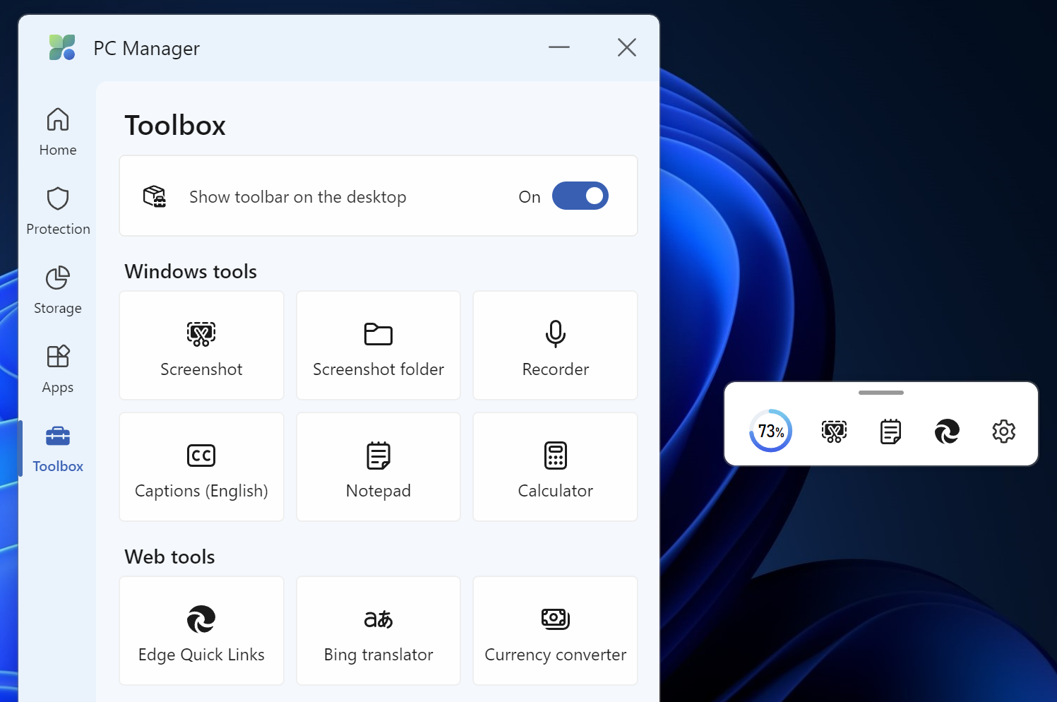The width and height of the screenshot is (1057, 702).
Task: Click the toolbar icon beside Show toolbar text
Action: (x=155, y=196)
